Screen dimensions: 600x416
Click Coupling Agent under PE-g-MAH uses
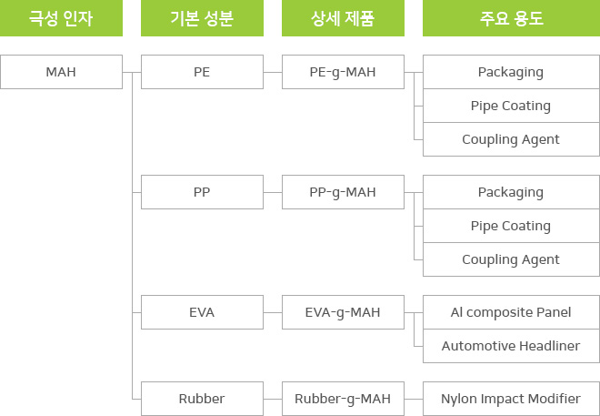(x=511, y=139)
